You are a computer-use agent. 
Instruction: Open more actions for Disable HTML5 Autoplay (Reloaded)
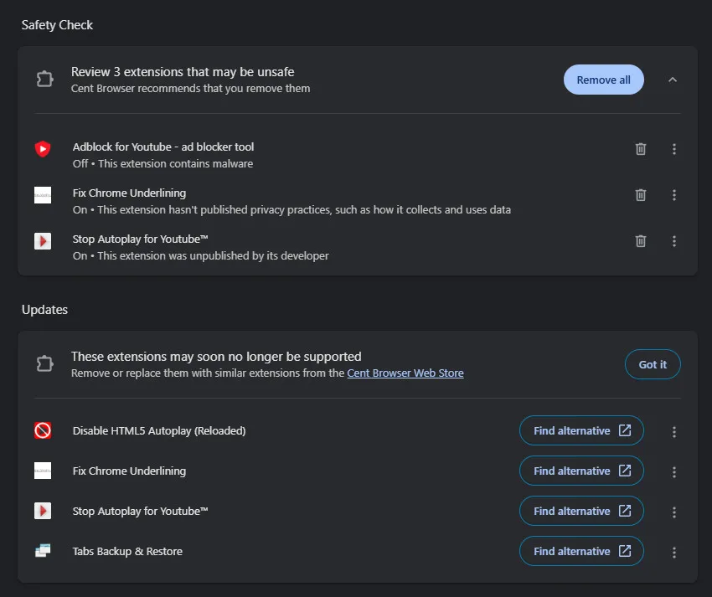coord(673,432)
